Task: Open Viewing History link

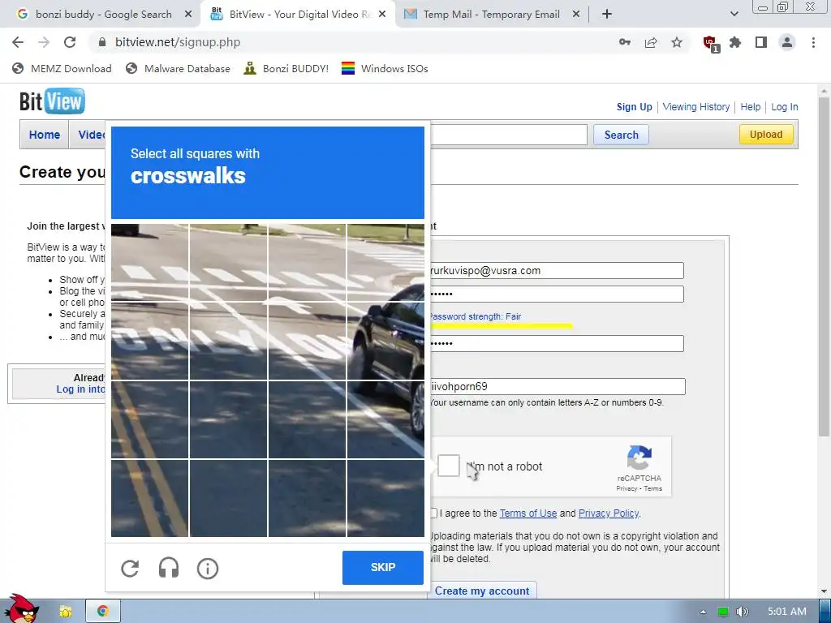Action: [695, 106]
